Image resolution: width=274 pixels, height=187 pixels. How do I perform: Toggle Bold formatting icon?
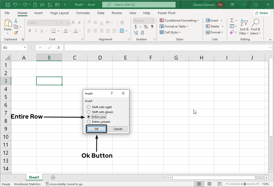[x=30, y=31]
